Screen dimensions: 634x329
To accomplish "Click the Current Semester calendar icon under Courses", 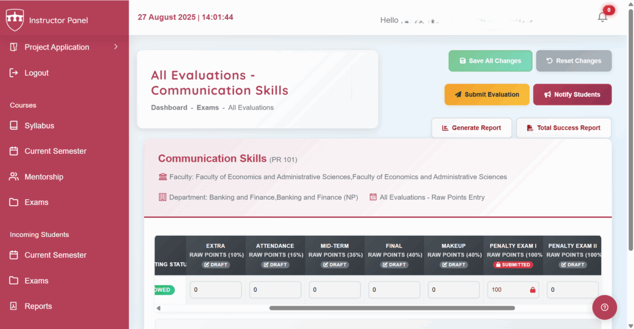I will pyautogui.click(x=13, y=151).
